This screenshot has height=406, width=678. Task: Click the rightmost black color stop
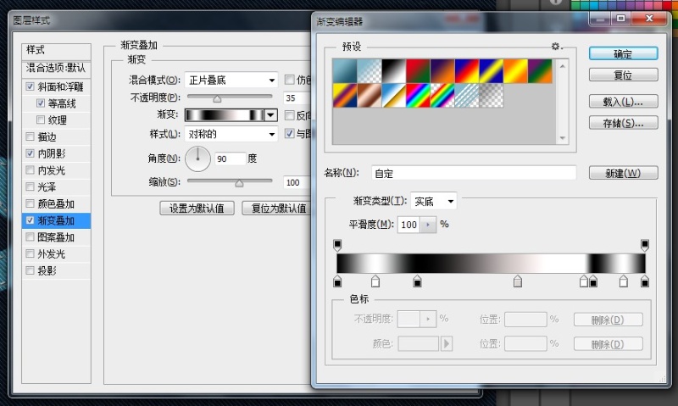click(x=645, y=281)
